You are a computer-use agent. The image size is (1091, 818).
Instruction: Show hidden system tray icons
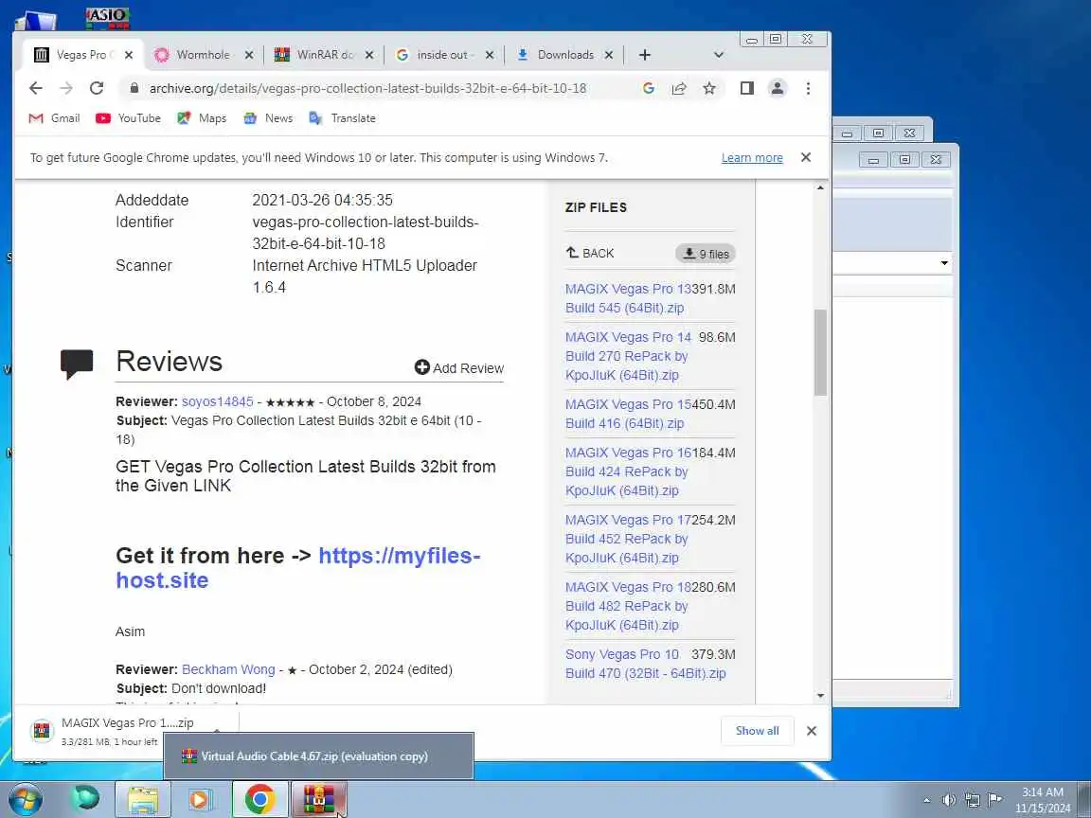[x=927, y=800]
